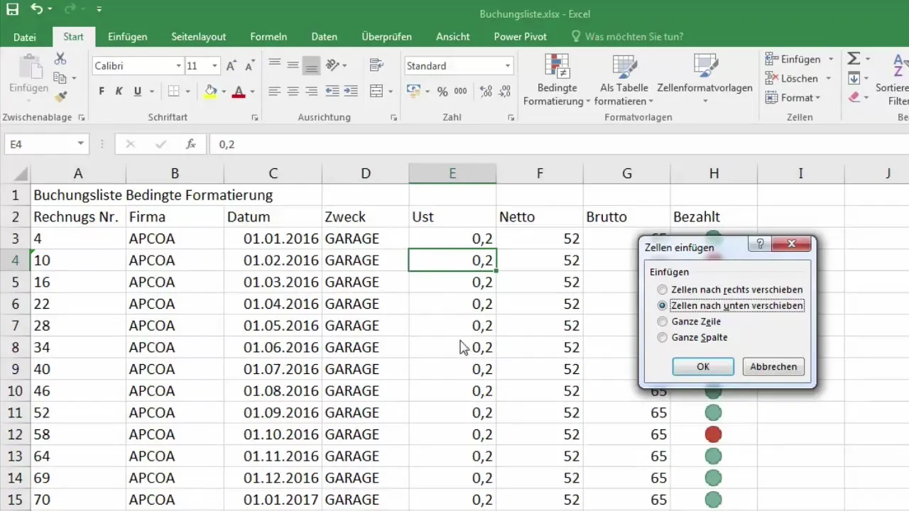
Task: Align text right in the cell
Action: pyautogui.click(x=311, y=91)
